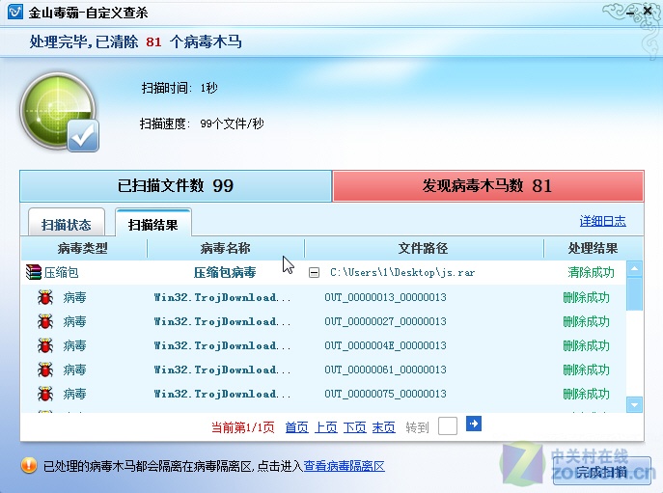The height and width of the screenshot is (493, 663).
Task: Click the red bug icon in OUT_0000004E_00000013 row
Action: (45, 345)
